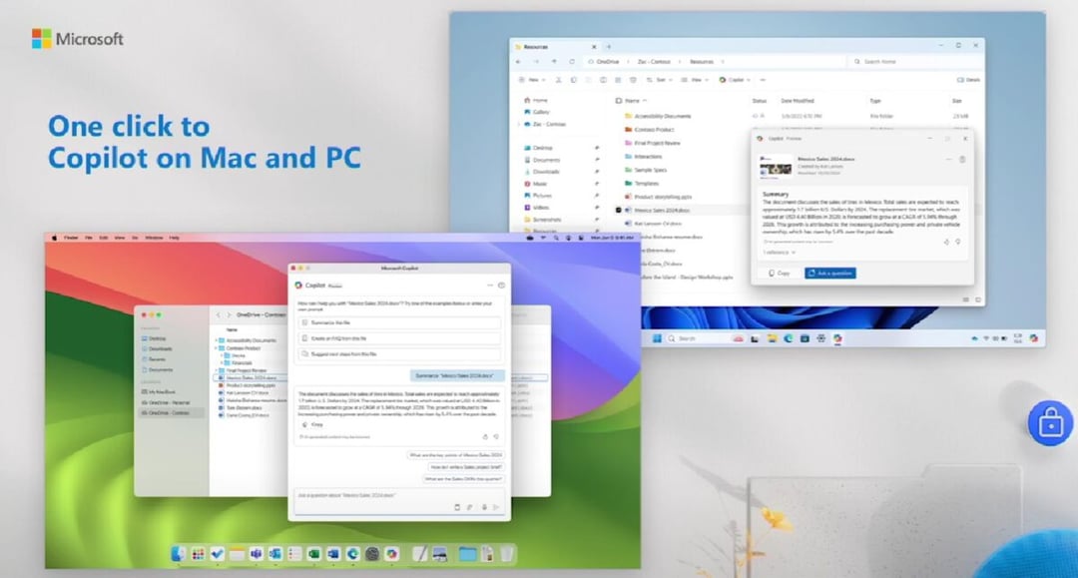Open the Copilot dropdown in the Explorer toolbar

point(749,80)
